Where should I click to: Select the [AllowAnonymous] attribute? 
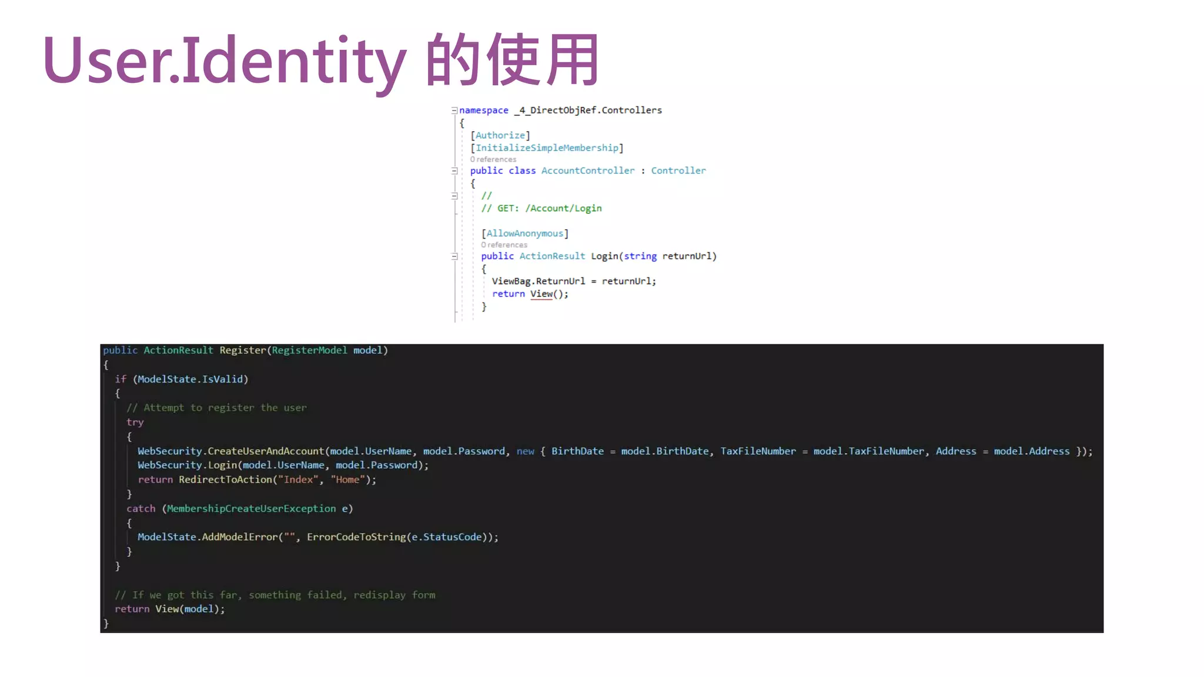tap(525, 233)
